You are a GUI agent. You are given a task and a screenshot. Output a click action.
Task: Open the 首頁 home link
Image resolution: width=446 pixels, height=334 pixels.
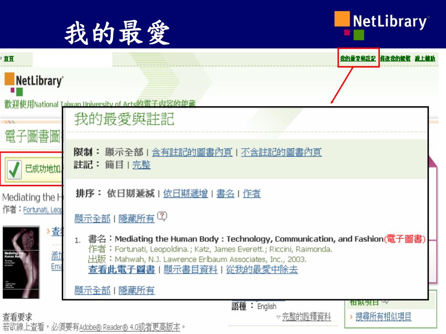pos(9,59)
